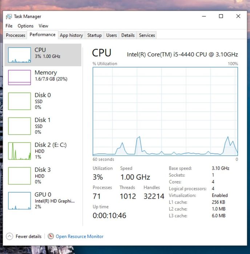Click the Processes count 71
This screenshot has height=254, width=250.
pyautogui.click(x=97, y=196)
